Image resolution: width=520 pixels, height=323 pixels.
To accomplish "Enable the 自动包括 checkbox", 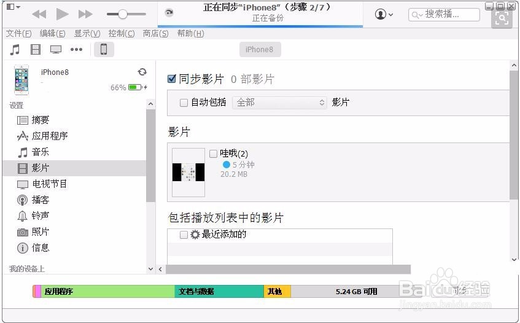I will tap(184, 103).
